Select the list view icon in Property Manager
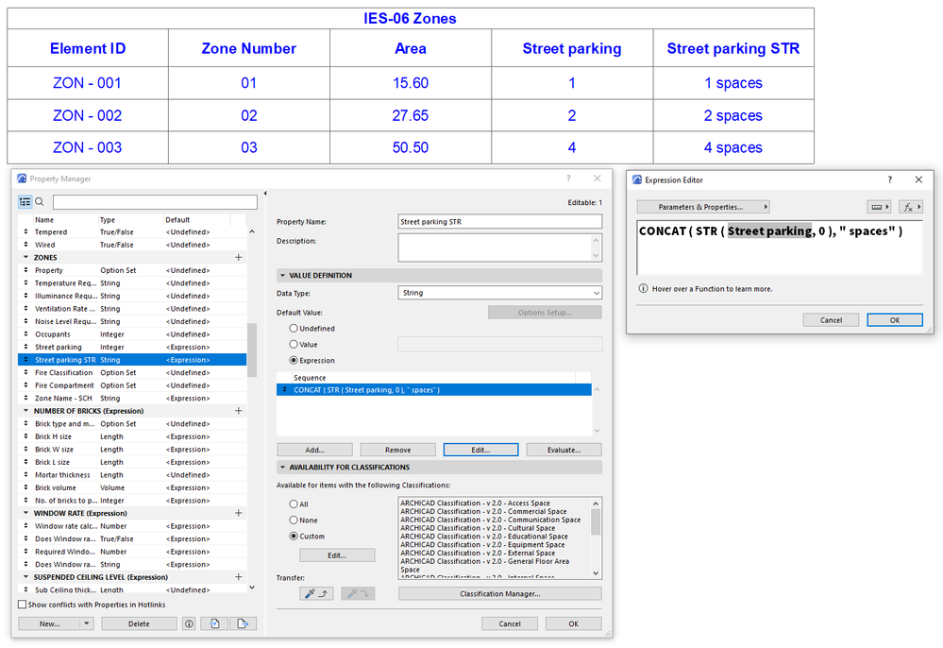 tap(25, 201)
